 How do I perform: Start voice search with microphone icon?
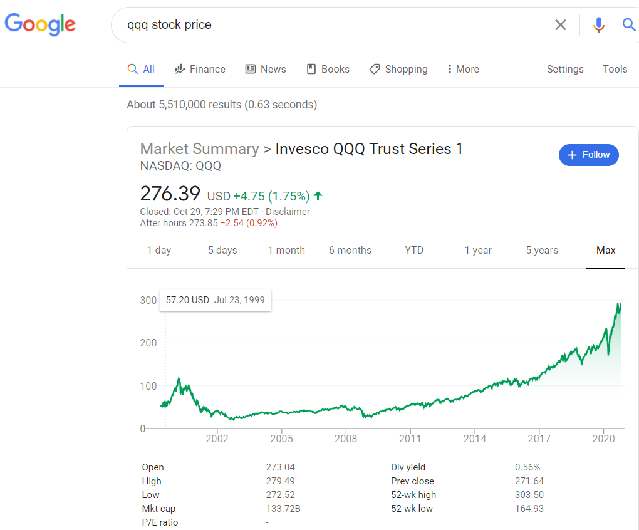pos(599,25)
